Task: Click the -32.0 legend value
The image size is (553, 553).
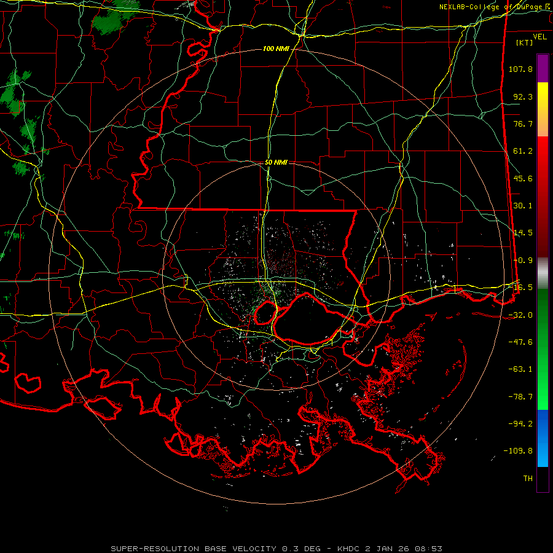Action: tap(520, 315)
